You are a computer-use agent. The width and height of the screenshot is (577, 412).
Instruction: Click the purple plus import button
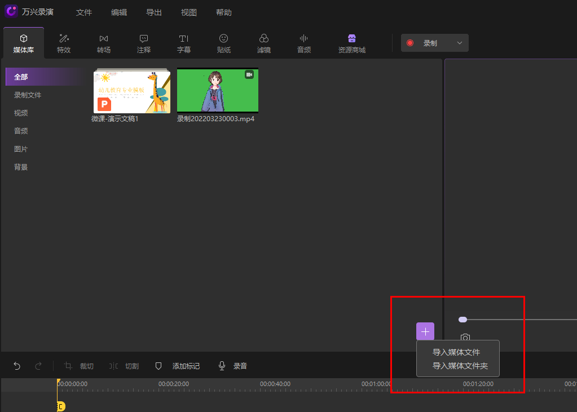click(425, 331)
